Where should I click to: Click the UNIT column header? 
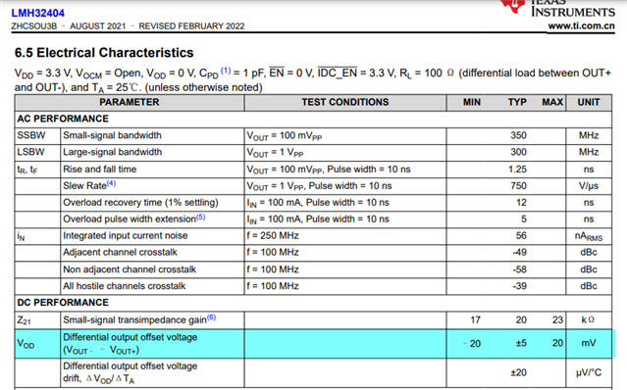589,102
